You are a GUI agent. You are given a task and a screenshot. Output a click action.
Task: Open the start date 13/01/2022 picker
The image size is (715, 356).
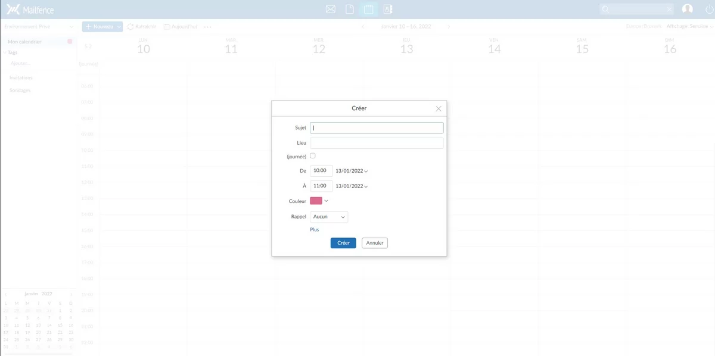[352, 171]
